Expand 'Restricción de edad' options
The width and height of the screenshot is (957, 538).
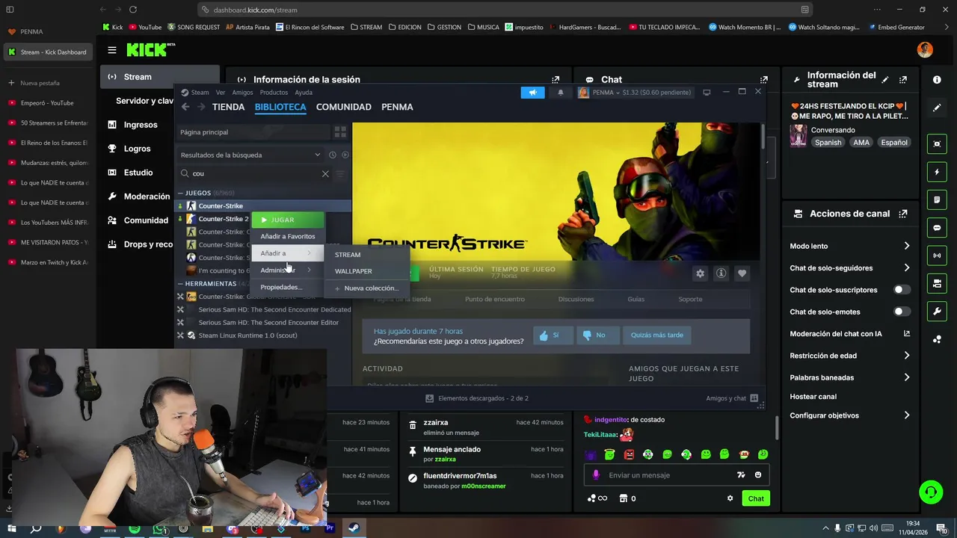coord(906,356)
